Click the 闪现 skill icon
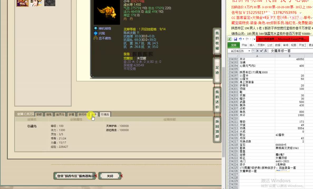 tap(96, 33)
